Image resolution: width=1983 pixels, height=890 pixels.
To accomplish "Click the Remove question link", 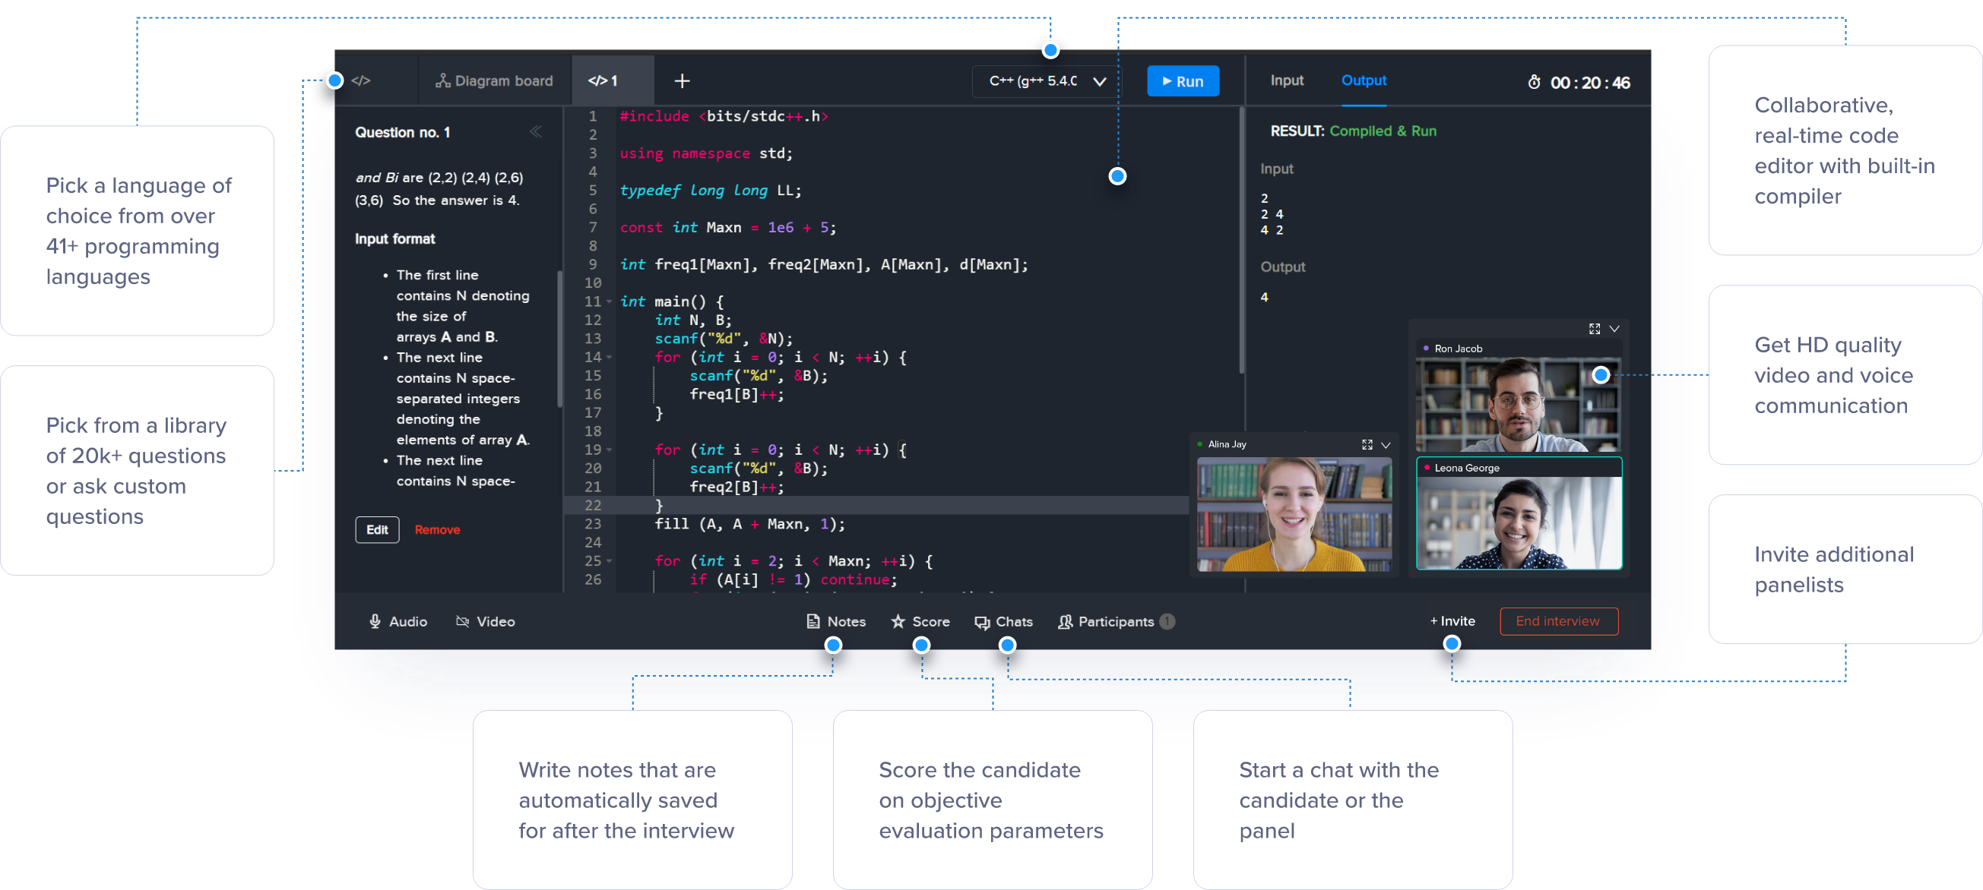I will pyautogui.click(x=436, y=529).
